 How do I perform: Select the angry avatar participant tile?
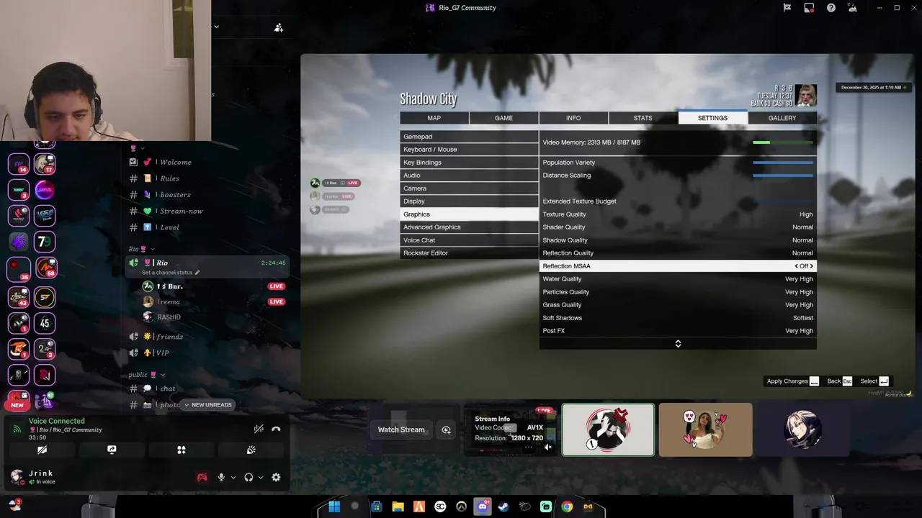pyautogui.click(x=608, y=430)
